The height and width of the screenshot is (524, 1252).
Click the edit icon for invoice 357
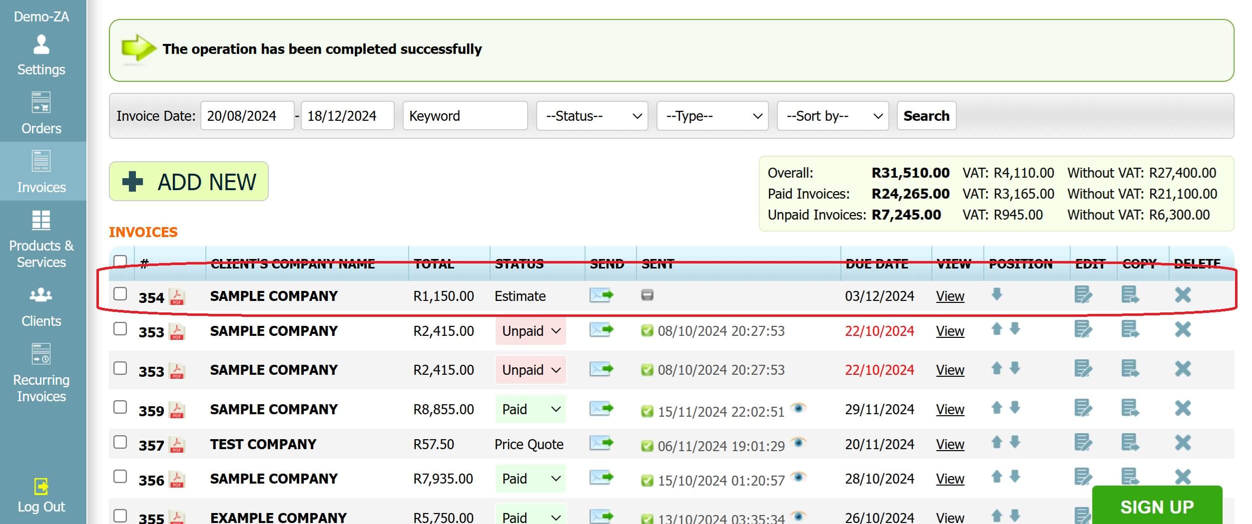point(1083,443)
